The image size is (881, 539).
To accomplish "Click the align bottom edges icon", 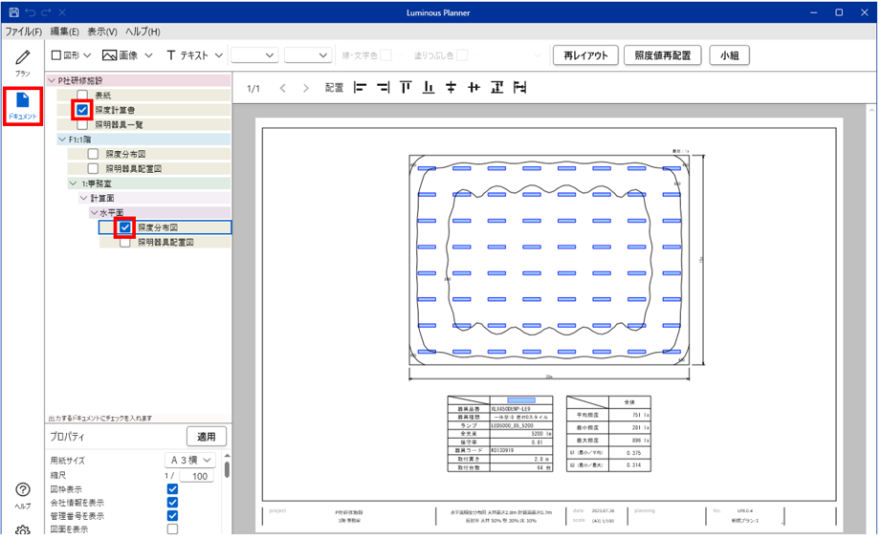I will point(429,88).
